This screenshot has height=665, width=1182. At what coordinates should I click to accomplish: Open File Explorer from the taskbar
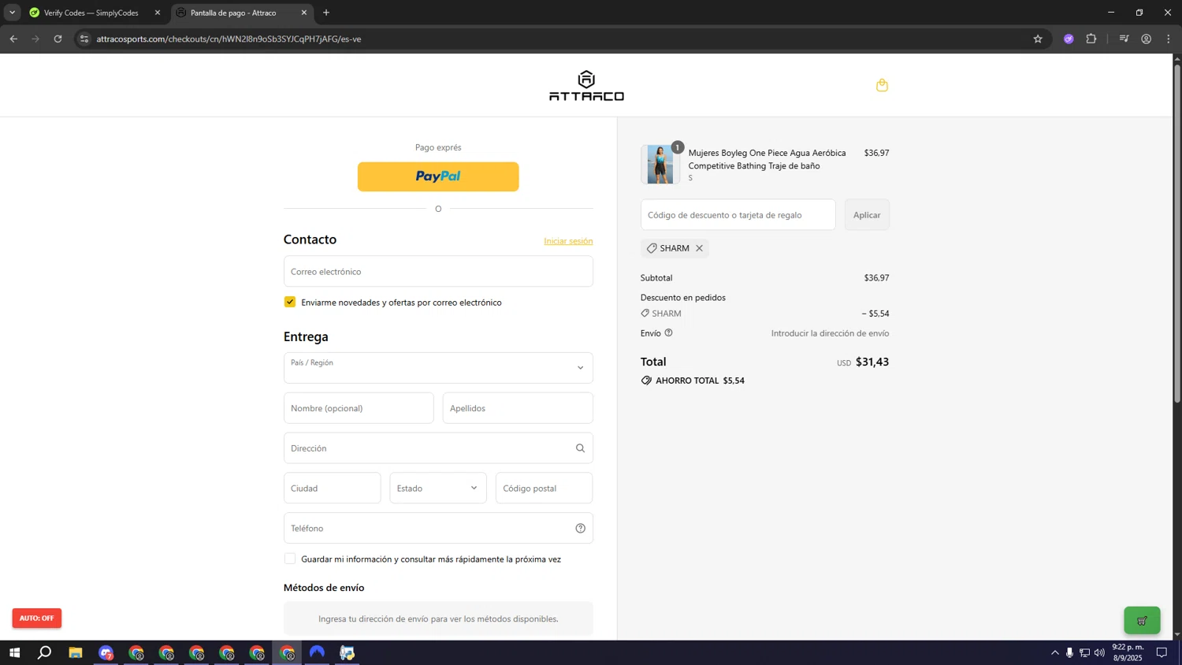76,652
